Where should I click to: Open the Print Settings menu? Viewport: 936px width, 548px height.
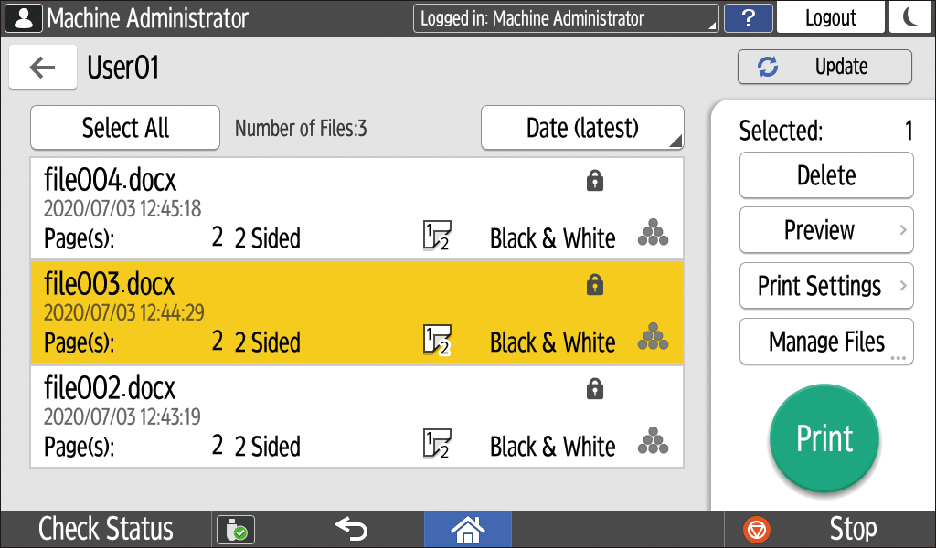coord(826,286)
